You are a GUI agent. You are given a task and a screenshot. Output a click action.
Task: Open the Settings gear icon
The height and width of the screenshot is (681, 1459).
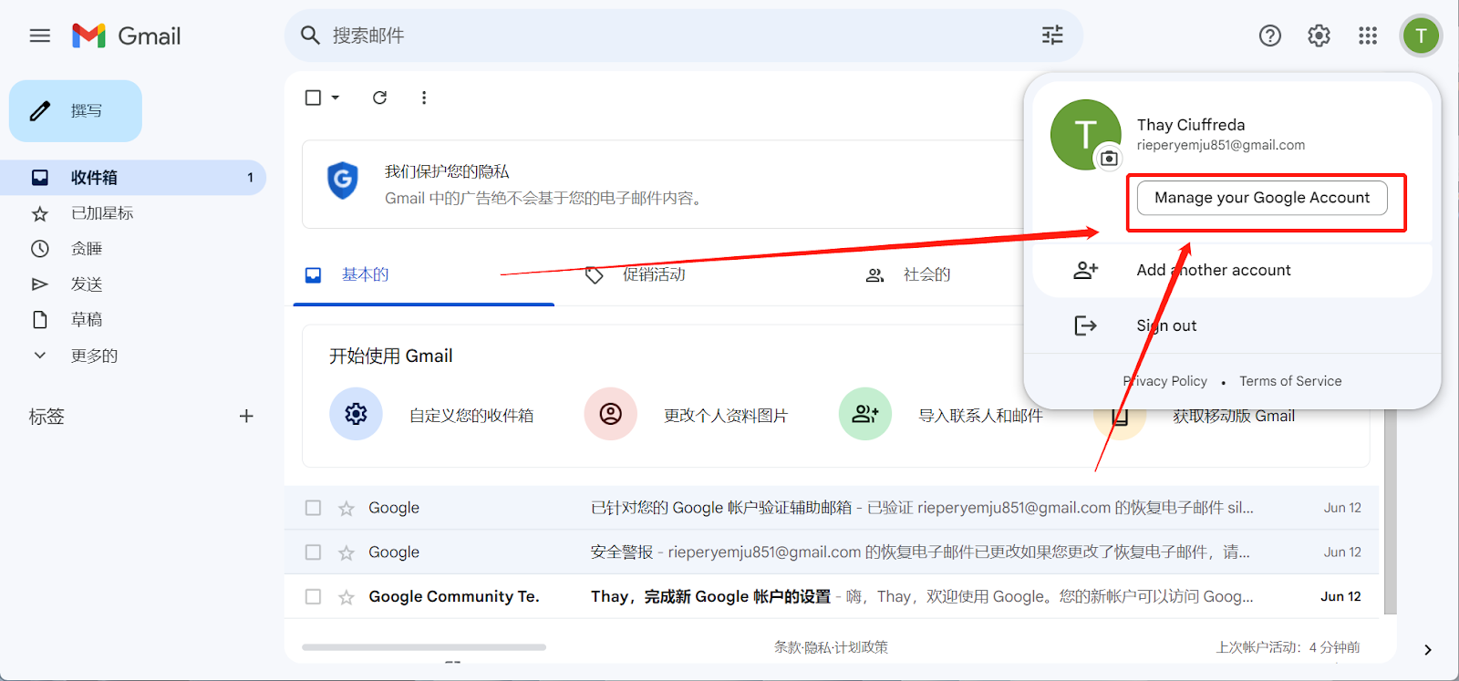[x=1319, y=36]
